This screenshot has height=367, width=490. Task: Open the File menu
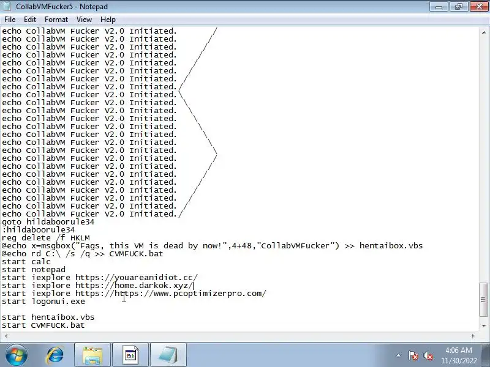10,20
